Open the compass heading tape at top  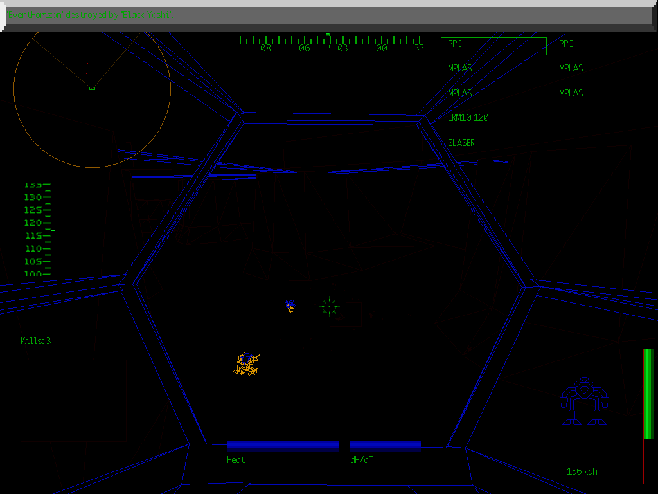329,40
